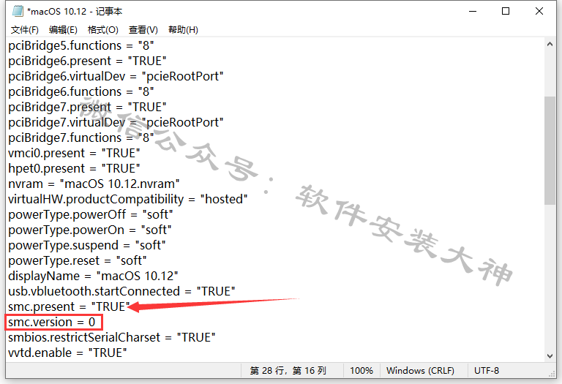Click the line pciBridge7.virtualDev = "pcieRootPort"

[x=116, y=123]
